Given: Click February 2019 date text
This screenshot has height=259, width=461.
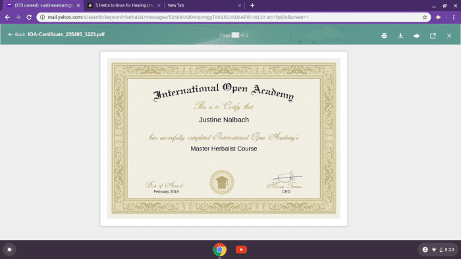Looking at the screenshot, I should click(166, 191).
